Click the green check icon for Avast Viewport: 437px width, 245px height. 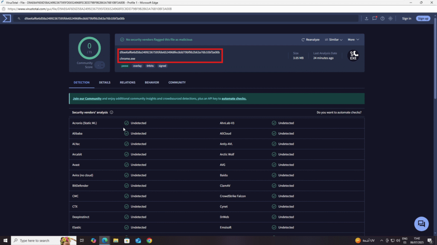pyautogui.click(x=126, y=165)
